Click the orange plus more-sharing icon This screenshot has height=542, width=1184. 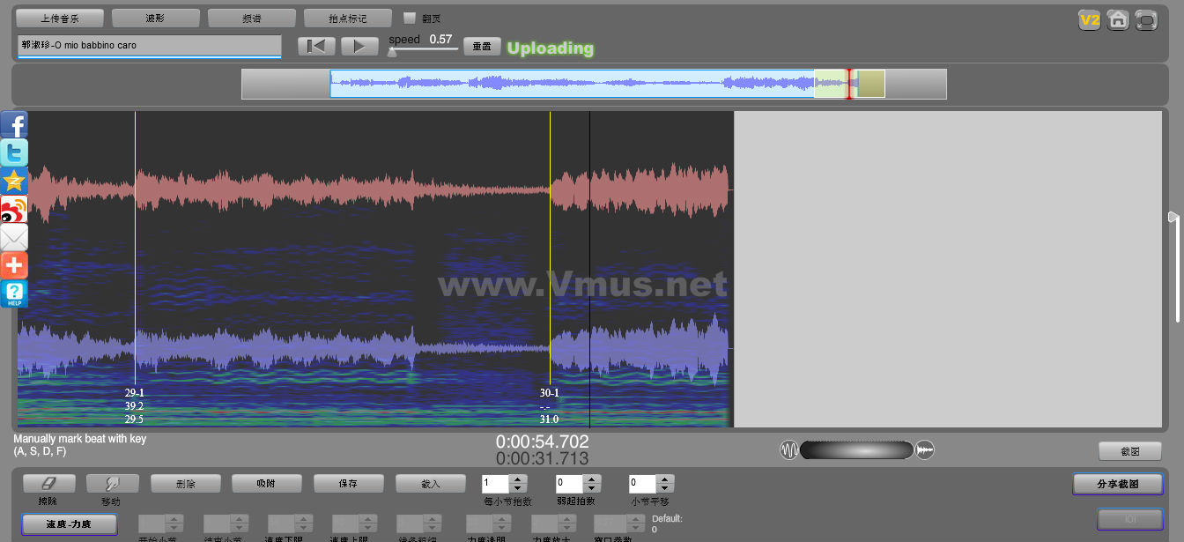tap(14, 265)
